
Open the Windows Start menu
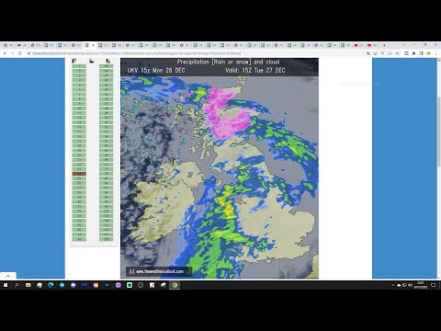(6, 285)
